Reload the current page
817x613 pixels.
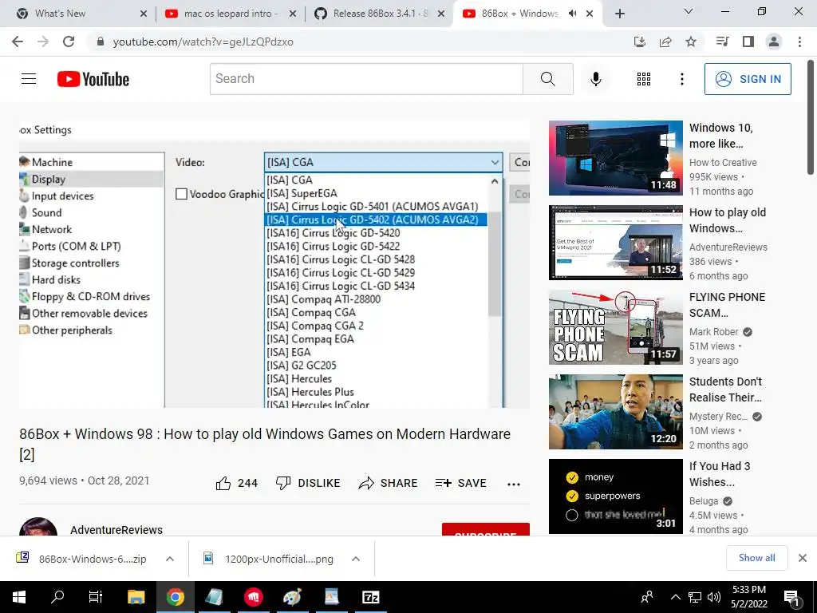pyautogui.click(x=69, y=42)
